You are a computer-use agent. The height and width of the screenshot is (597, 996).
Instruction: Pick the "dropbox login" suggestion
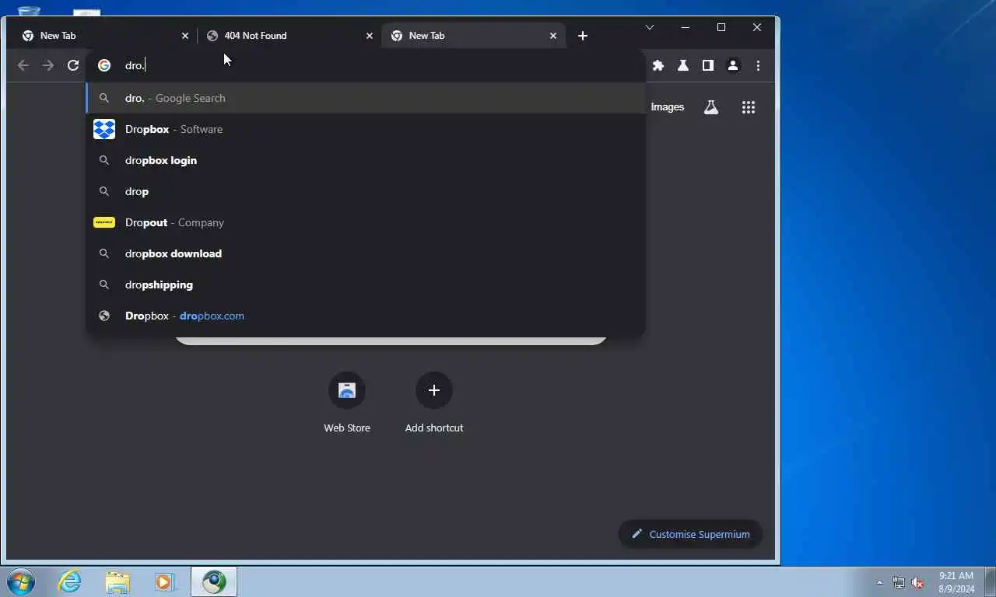366,160
